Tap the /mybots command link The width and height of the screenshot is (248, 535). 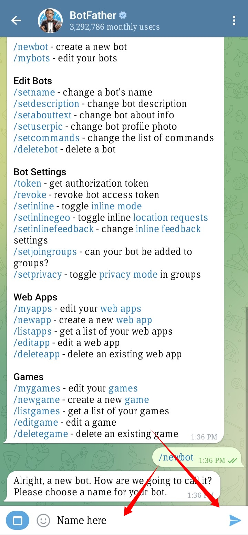pos(32,58)
